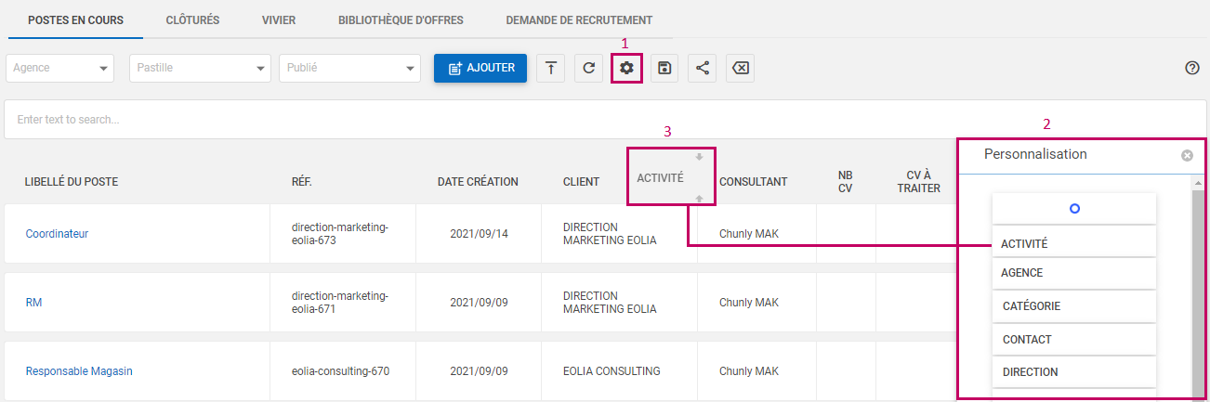The image size is (1210, 402).
Task: Switch to the Clôturés tab
Action: click(192, 19)
